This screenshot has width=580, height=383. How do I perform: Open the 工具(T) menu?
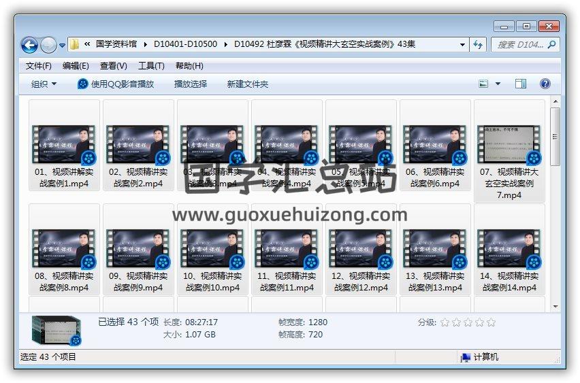[x=151, y=66]
